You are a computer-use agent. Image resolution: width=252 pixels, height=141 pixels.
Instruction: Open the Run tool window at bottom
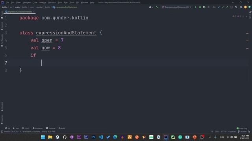click(16, 128)
